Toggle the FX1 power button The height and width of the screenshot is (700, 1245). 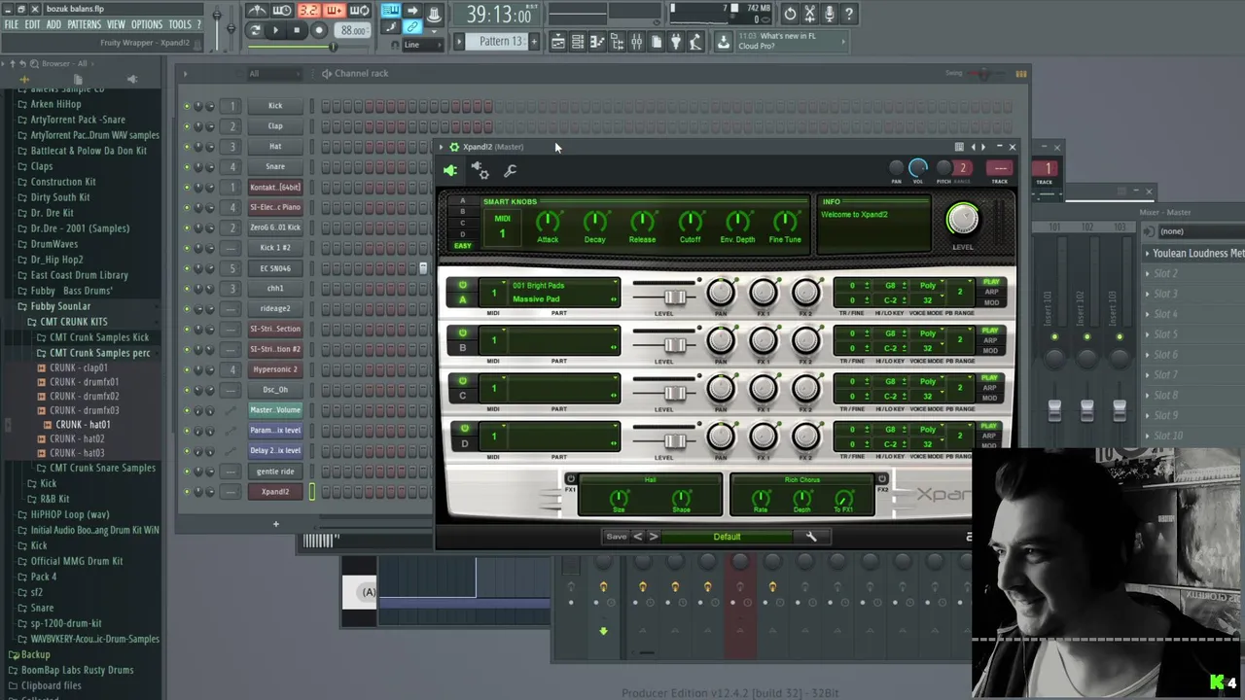[x=571, y=479]
